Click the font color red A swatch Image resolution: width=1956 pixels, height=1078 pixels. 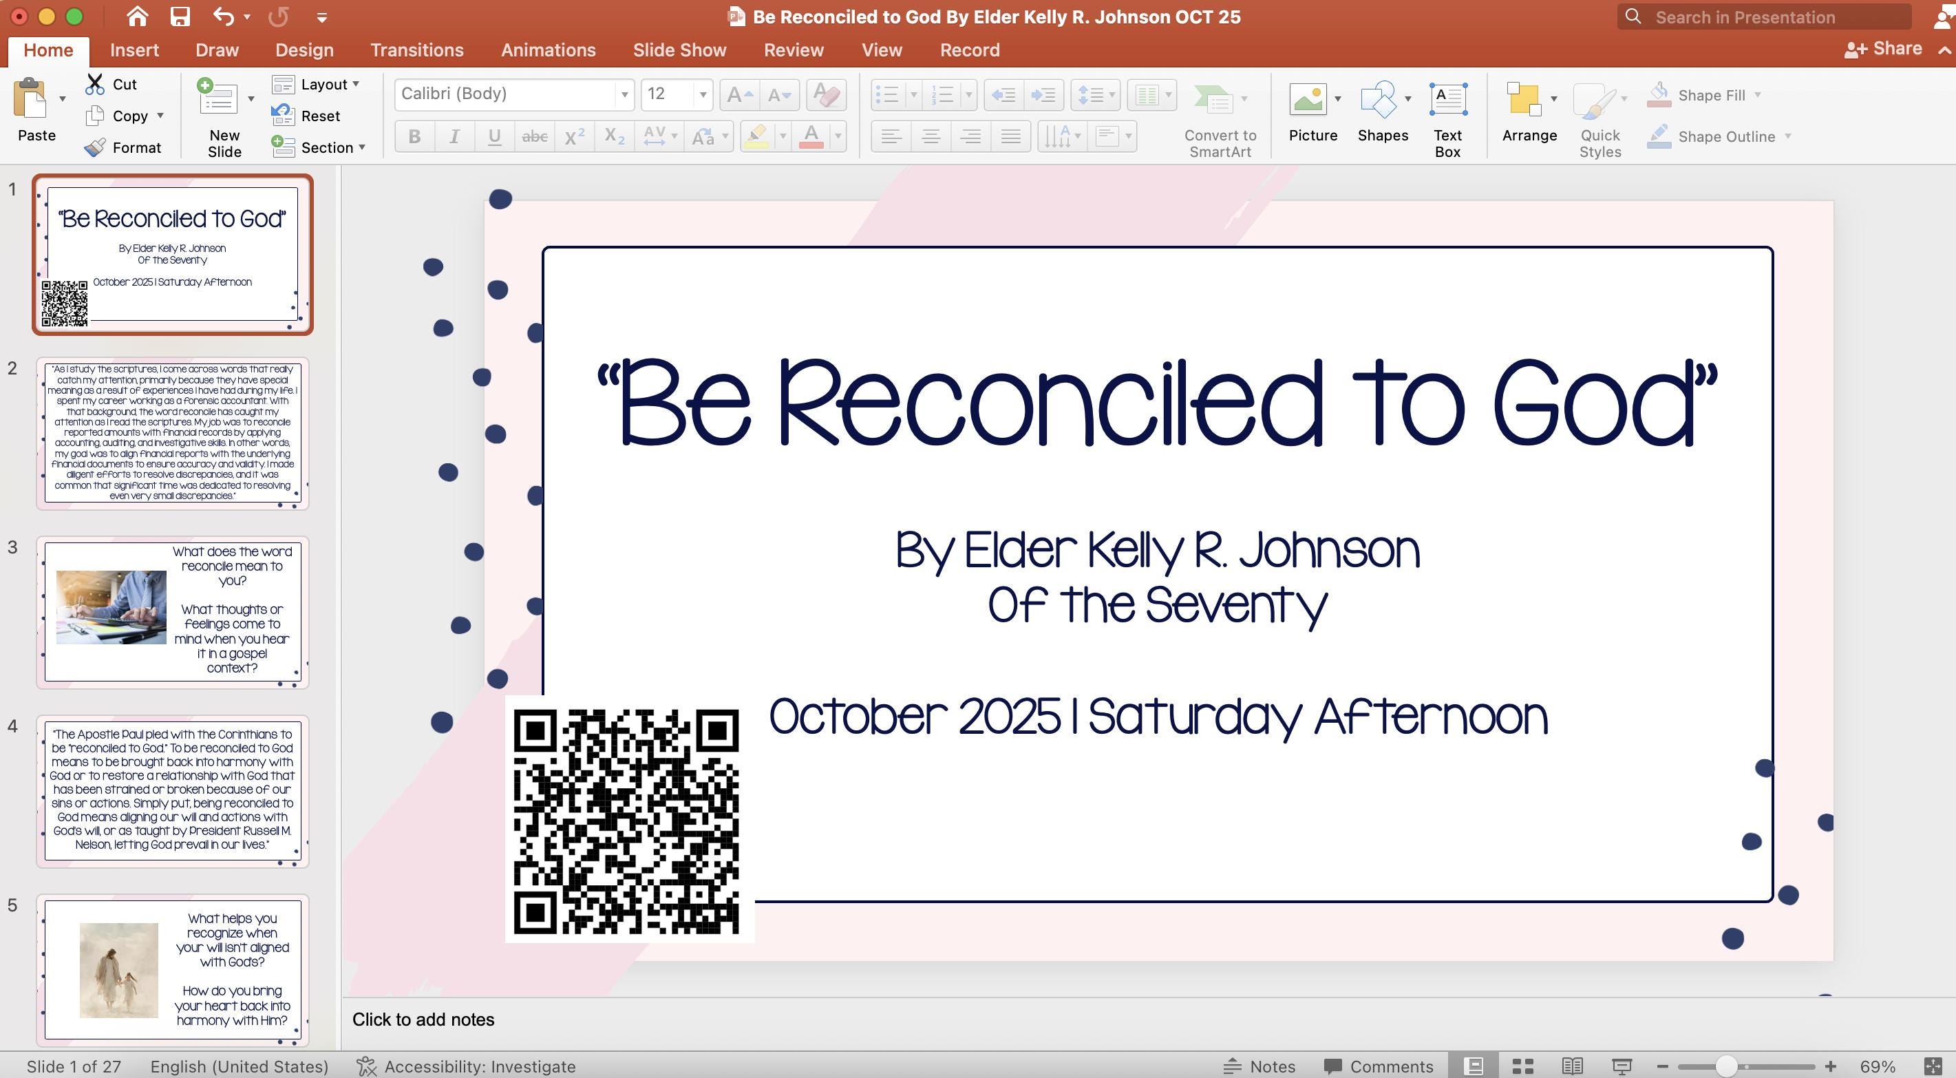click(x=811, y=137)
